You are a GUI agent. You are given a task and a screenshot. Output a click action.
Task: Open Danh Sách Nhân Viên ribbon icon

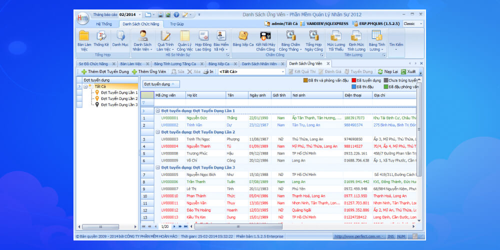[142, 41]
